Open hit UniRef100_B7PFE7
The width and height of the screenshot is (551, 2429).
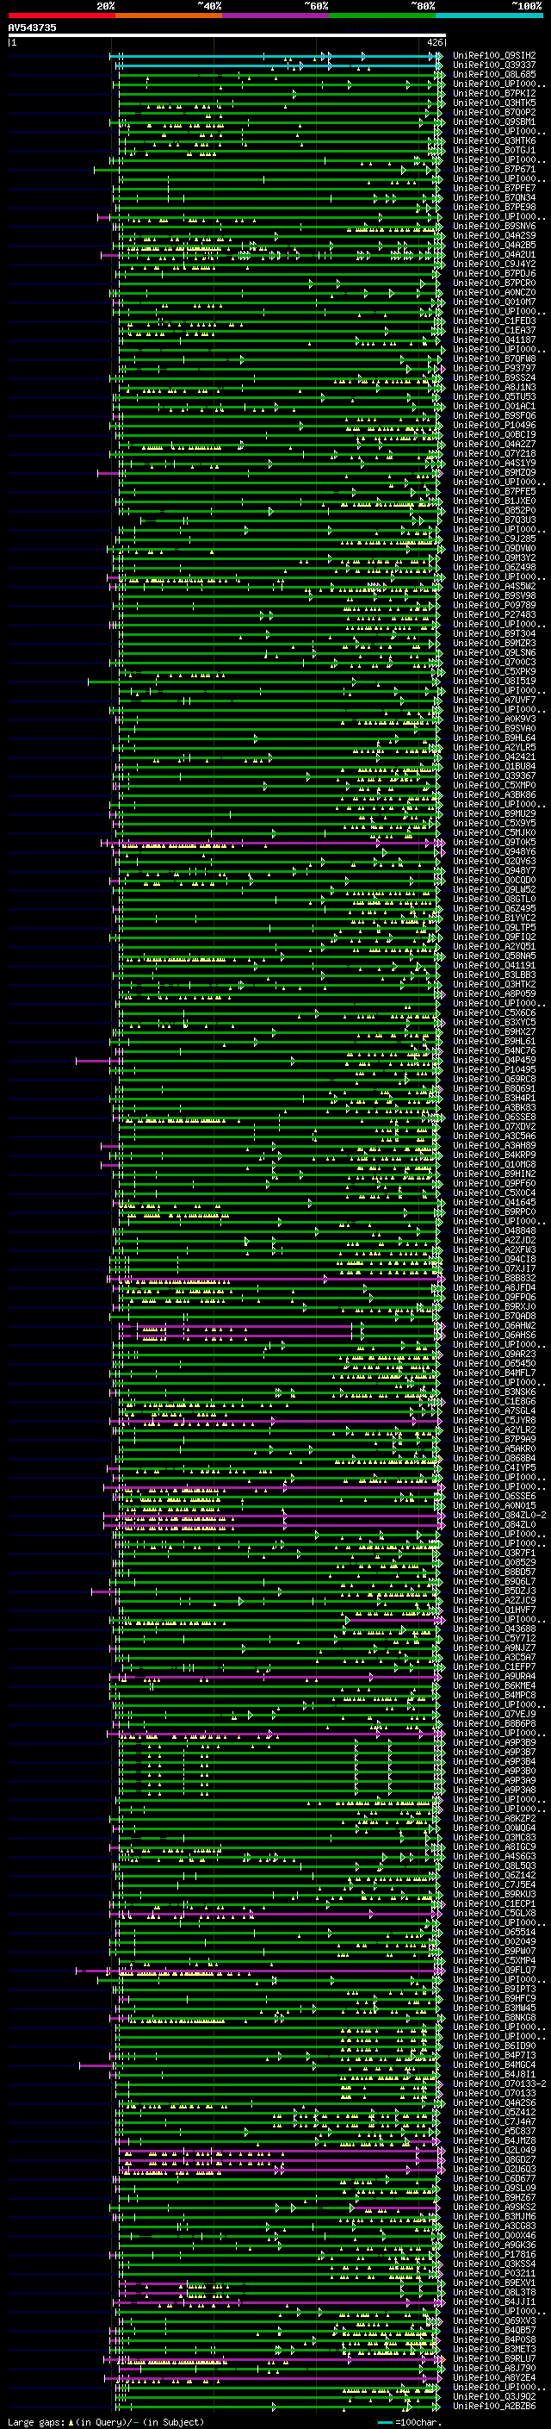(x=494, y=188)
